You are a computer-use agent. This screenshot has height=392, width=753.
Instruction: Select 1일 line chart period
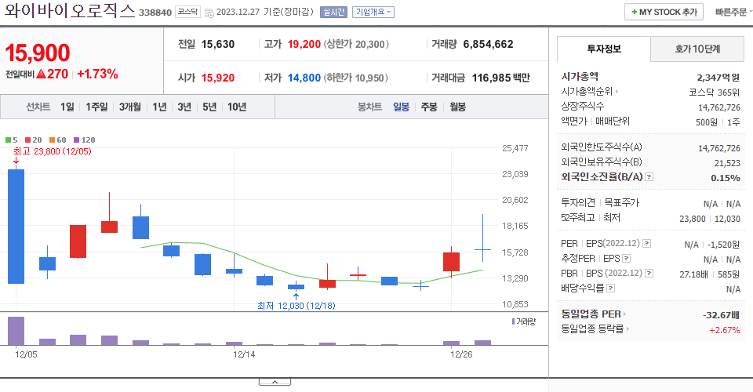point(67,107)
